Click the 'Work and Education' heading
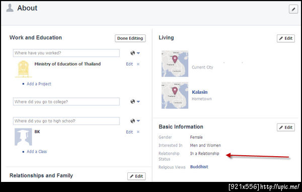Viewport: 302px width, 192px height. click(x=36, y=38)
